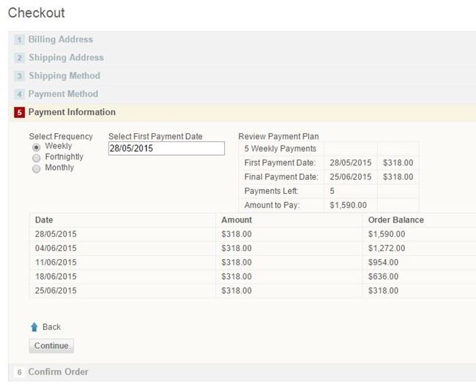Expand the Shipping Address section
Screen dimensions: 476x385
[66, 58]
